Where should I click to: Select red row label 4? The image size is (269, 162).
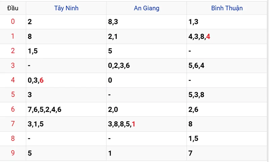pos(13,80)
